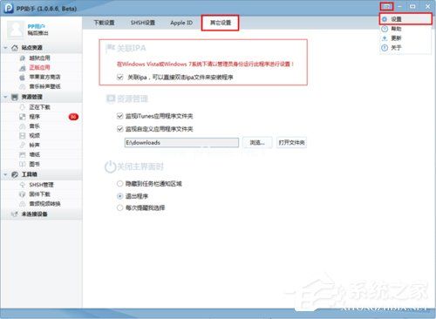Toggle 监视iTunes应用程序文件夹 checkbox
The image size is (436, 319).
[x=119, y=116]
